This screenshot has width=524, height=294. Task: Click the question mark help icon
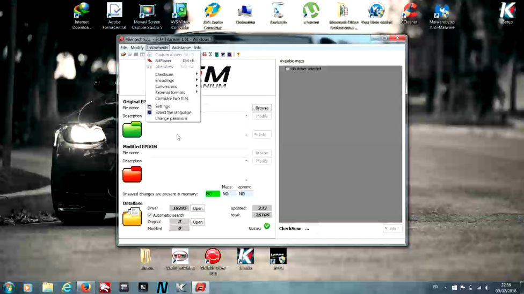coord(238,54)
